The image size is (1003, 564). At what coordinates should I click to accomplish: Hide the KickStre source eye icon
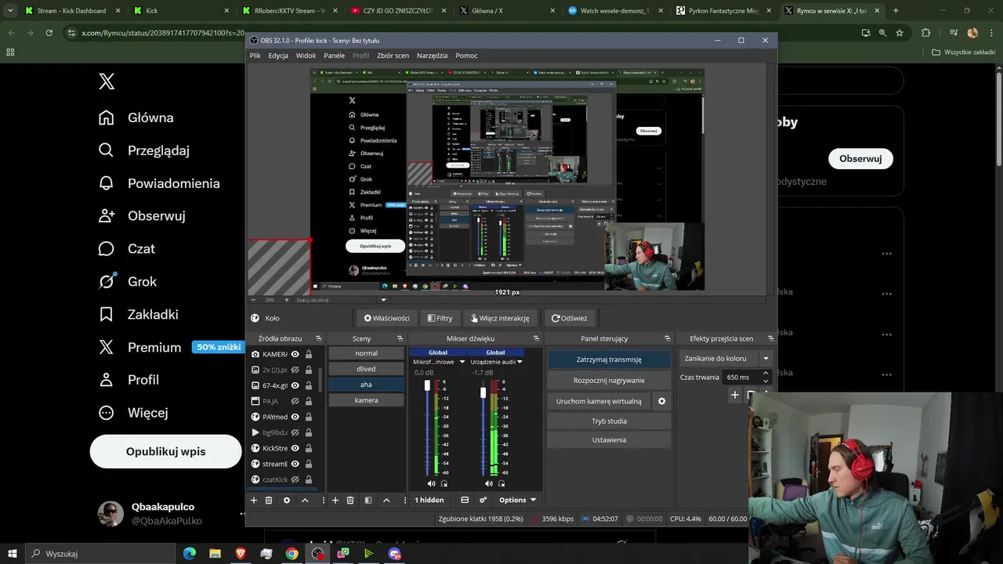[x=295, y=448]
